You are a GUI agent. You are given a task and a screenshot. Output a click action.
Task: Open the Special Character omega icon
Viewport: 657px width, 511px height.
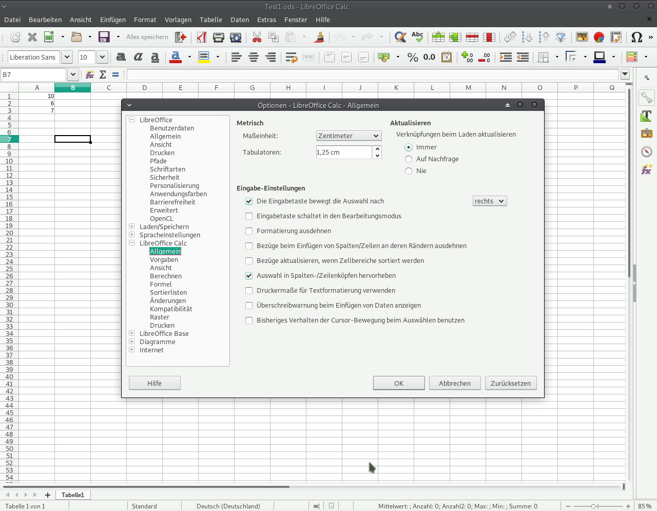(636, 37)
